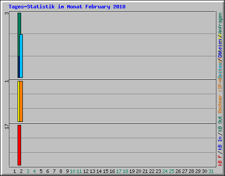
Task: Click day 14 on the x-axis
Action: tap(99, 171)
